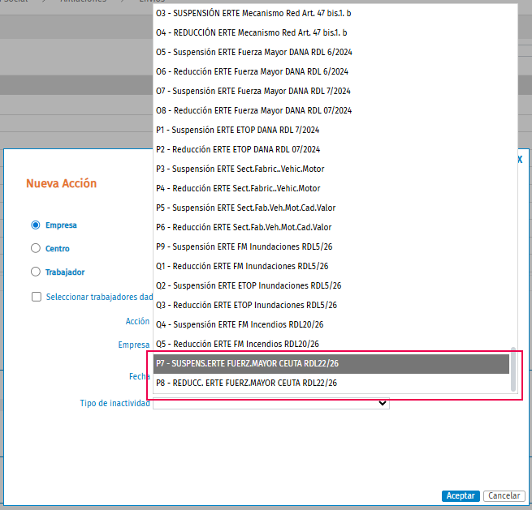Select O4 - REDUCCIÓN ERTE Mecanismo Red option
532x510 pixels.
(x=331, y=33)
